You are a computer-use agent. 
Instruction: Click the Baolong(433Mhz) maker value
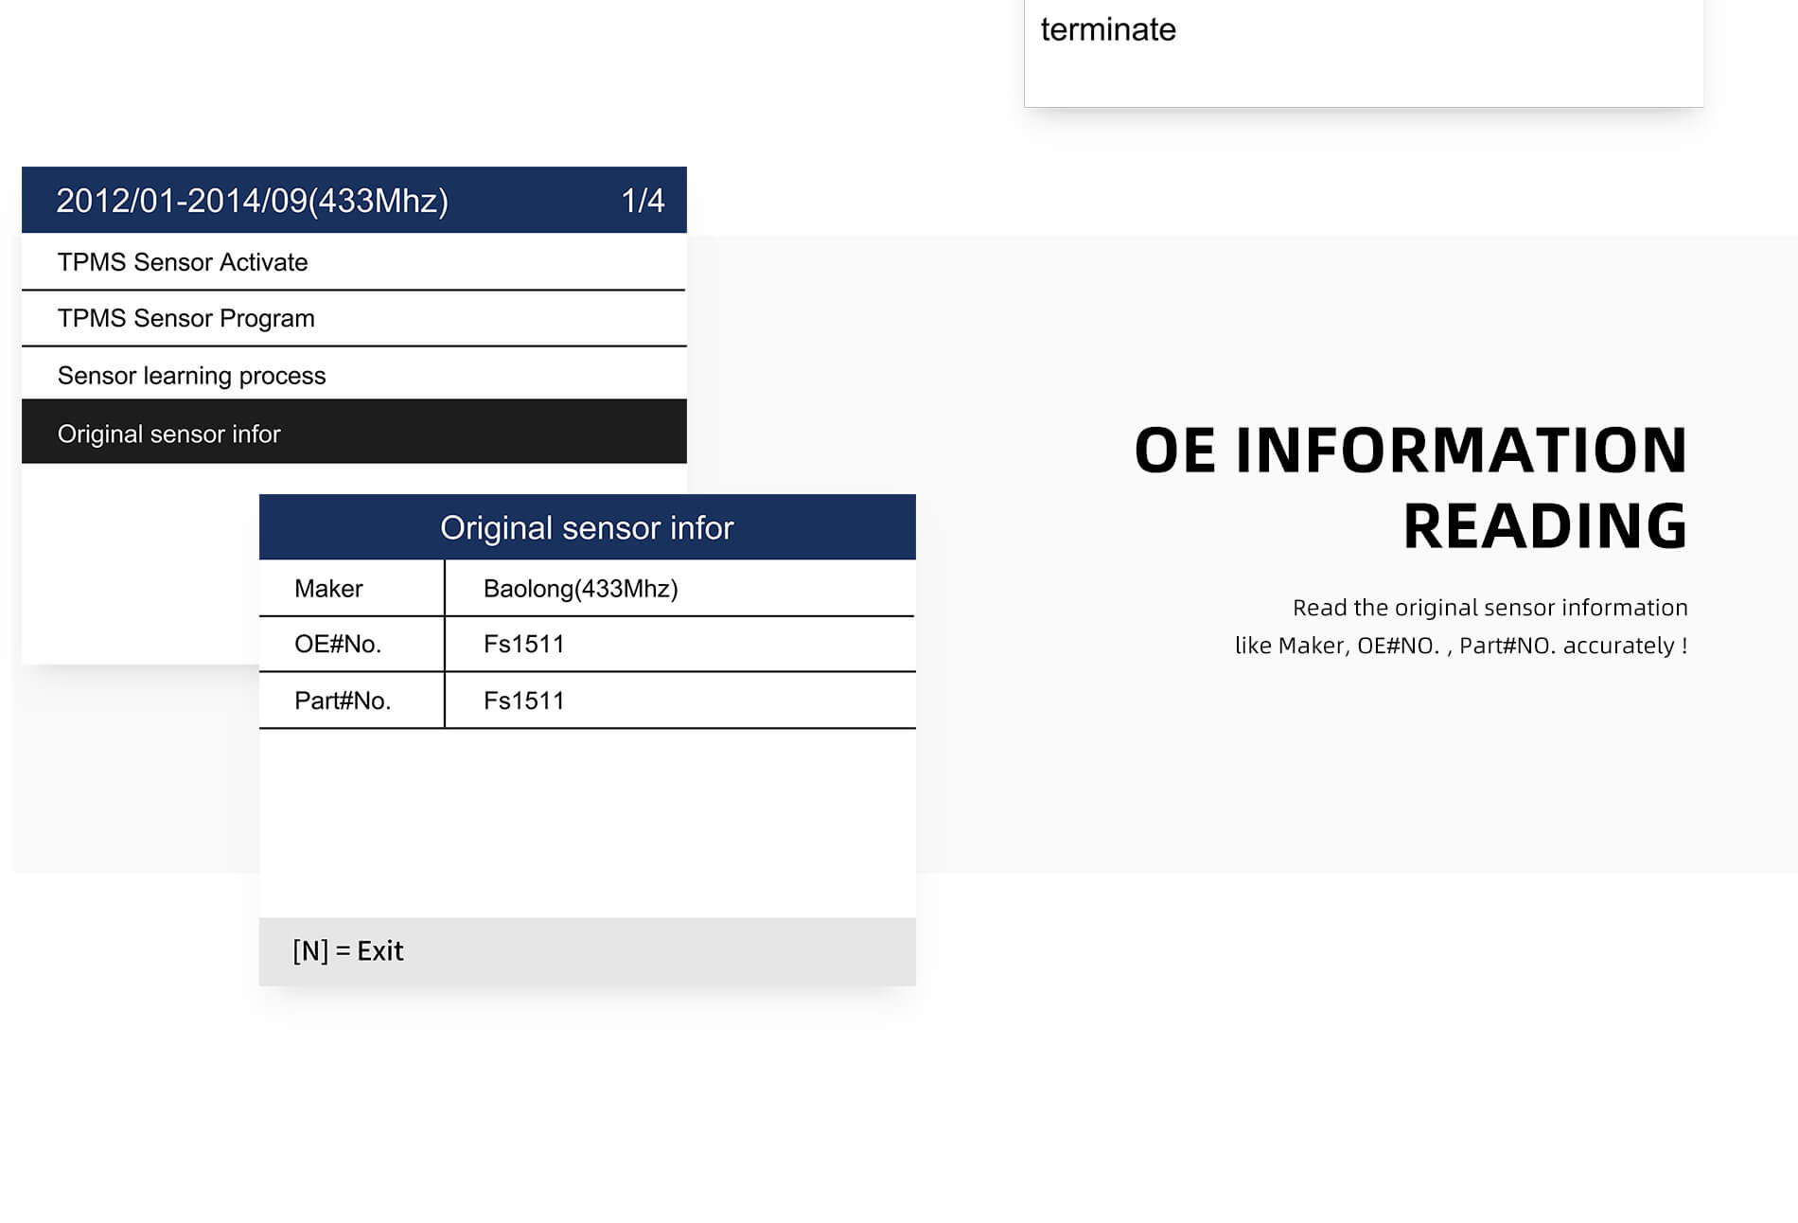(580, 589)
